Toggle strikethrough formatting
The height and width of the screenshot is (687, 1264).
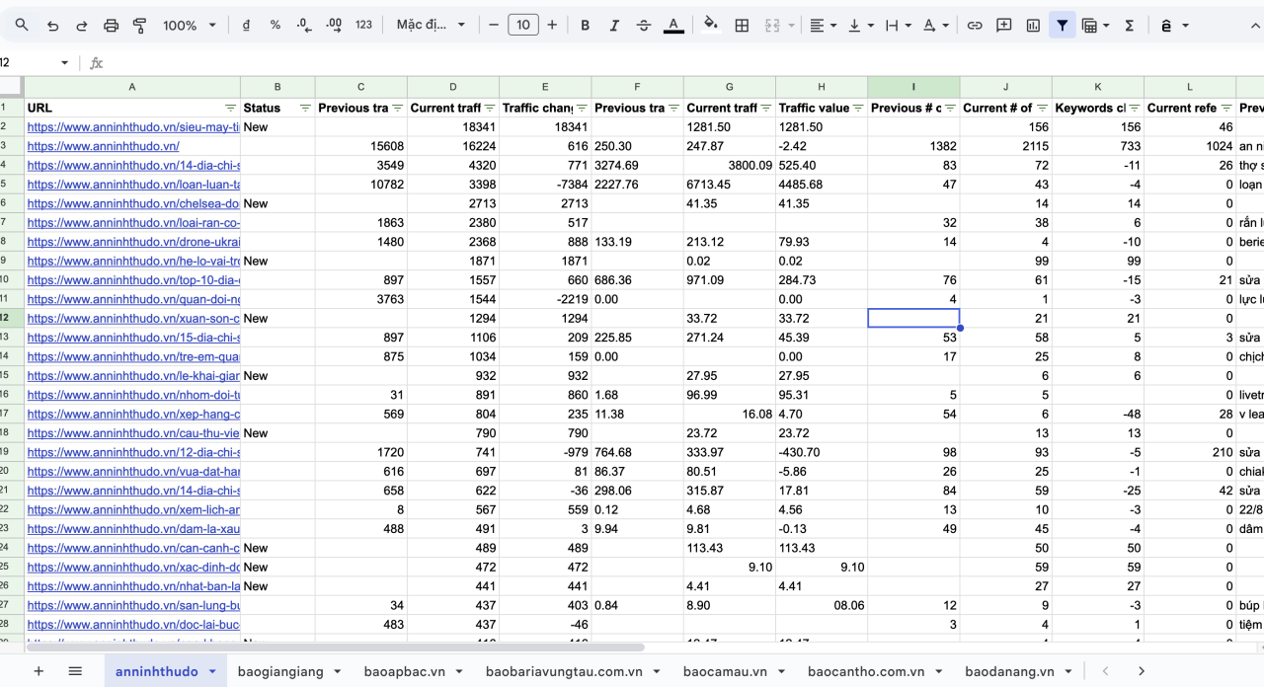click(644, 25)
